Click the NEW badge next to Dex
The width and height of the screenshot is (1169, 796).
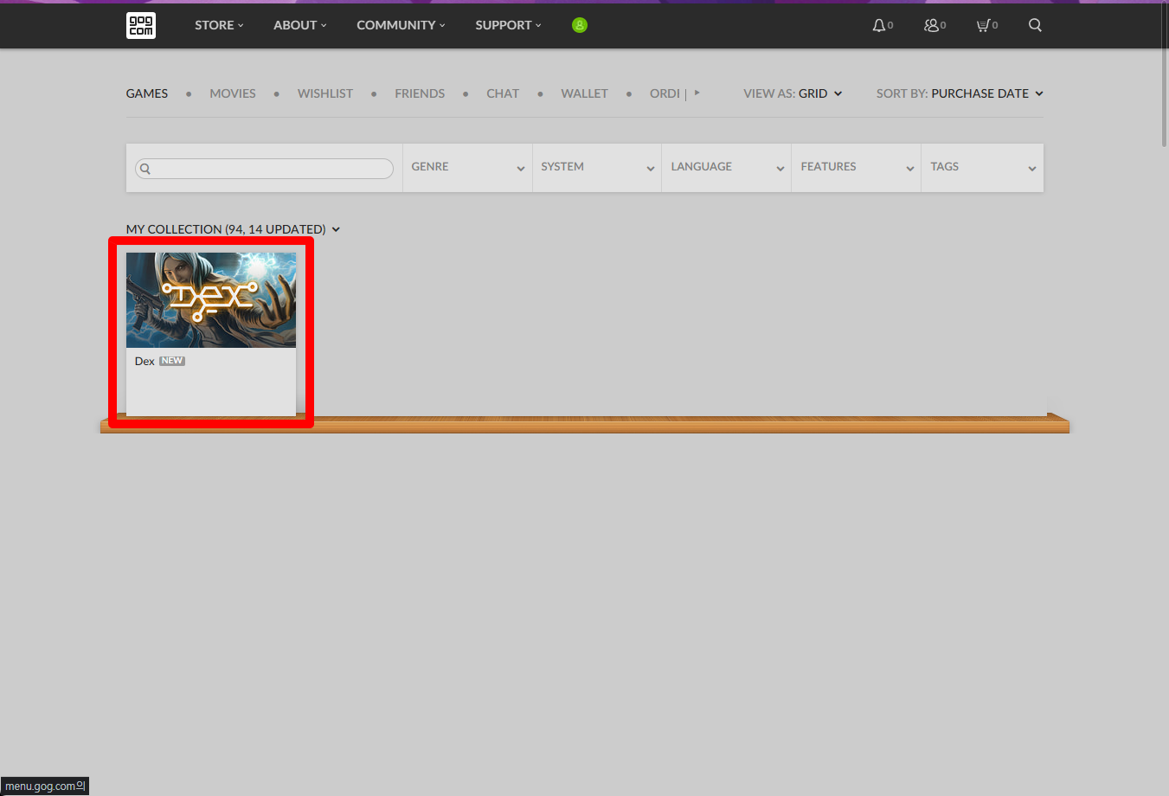click(172, 362)
